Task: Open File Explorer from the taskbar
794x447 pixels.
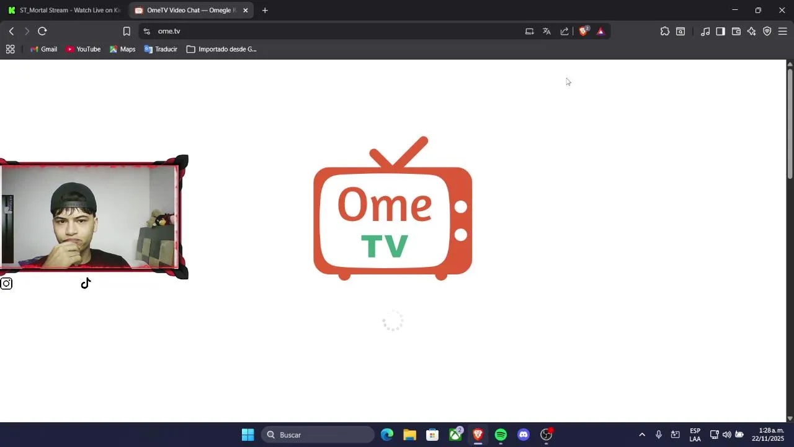Action: tap(409, 435)
